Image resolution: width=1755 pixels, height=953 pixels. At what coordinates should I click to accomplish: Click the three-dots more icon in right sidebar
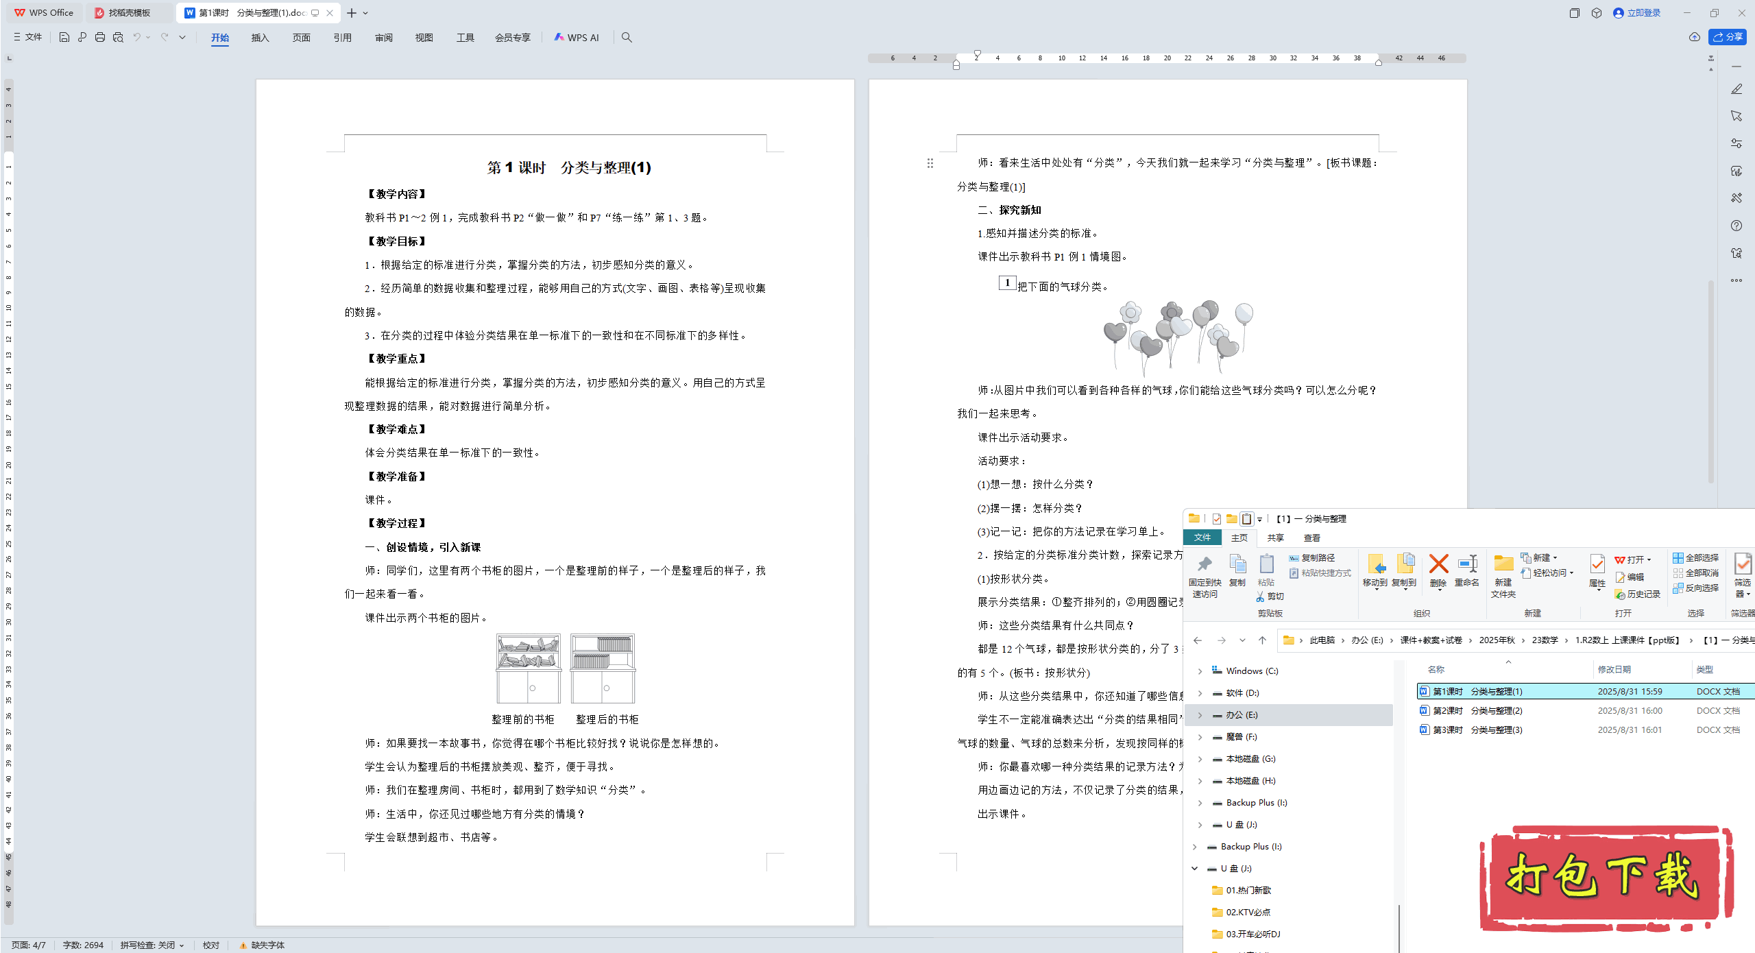1736,280
